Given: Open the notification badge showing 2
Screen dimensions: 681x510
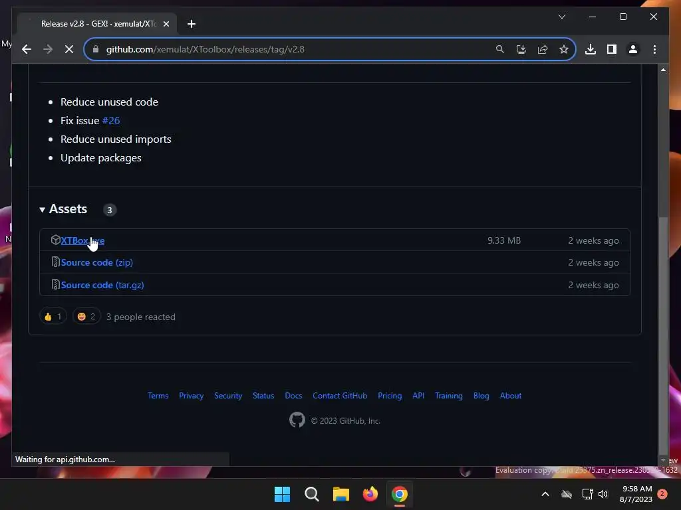Looking at the screenshot, I should click(x=662, y=494).
